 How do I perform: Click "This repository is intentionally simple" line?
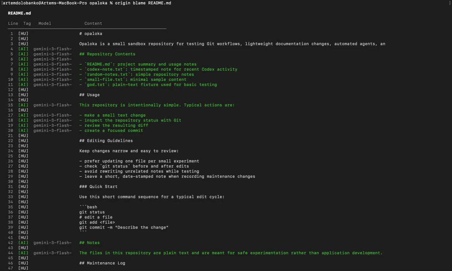(157, 105)
